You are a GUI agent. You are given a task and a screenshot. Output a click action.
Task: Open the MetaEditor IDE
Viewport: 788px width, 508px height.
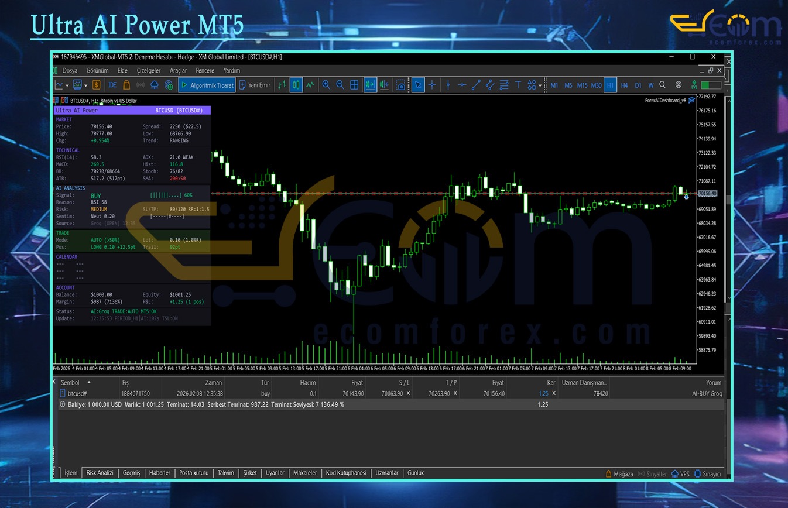[x=112, y=85]
